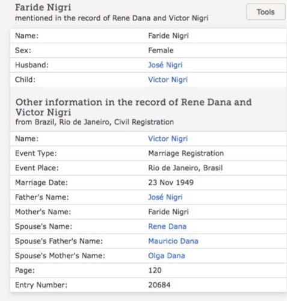Click the Other information in the record heading
Image resolution: width=287 pixels, height=301 pixels.
pyautogui.click(x=134, y=107)
